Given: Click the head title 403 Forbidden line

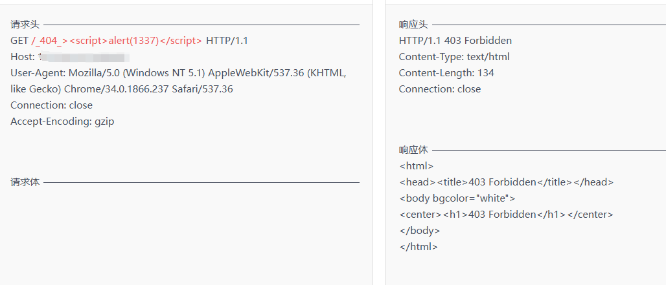Looking at the screenshot, I should [507, 182].
